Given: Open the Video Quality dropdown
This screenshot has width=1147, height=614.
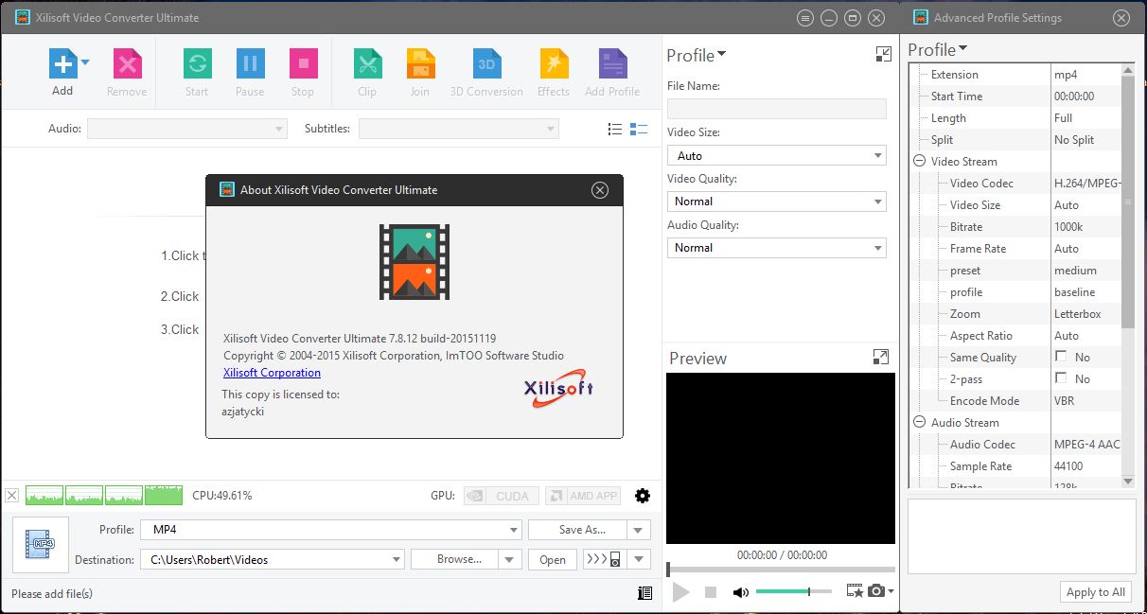Looking at the screenshot, I should [776, 202].
